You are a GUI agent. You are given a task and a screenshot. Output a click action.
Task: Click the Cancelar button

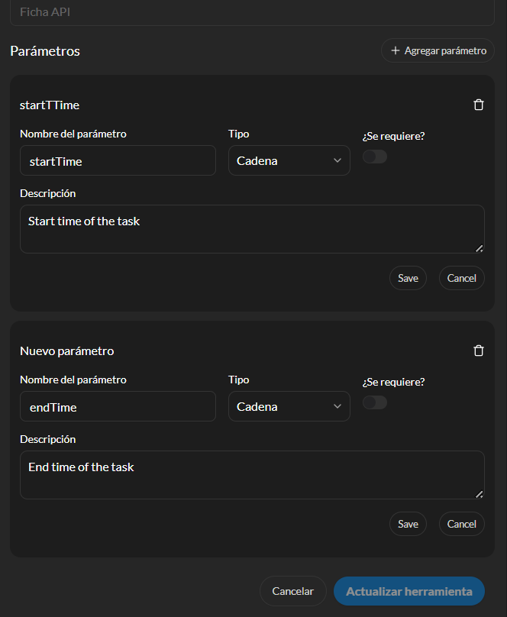[x=293, y=591]
